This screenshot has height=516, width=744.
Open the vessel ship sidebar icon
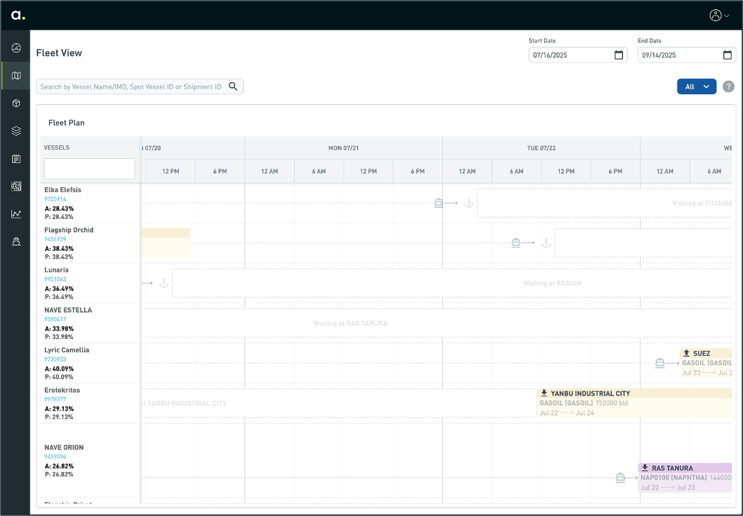click(16, 242)
